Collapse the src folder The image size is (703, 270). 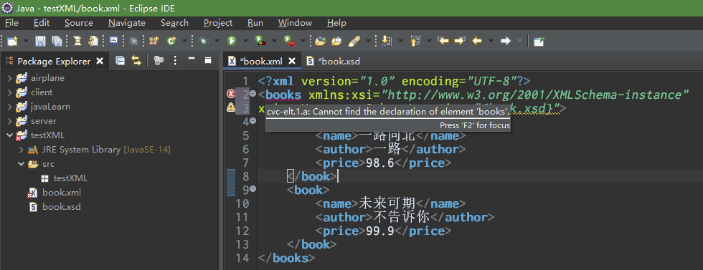point(21,164)
